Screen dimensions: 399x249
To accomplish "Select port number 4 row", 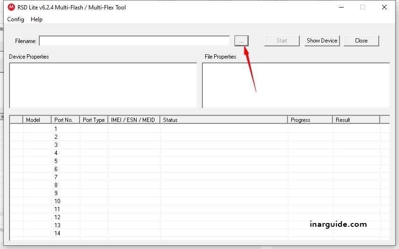I will pos(199,153).
